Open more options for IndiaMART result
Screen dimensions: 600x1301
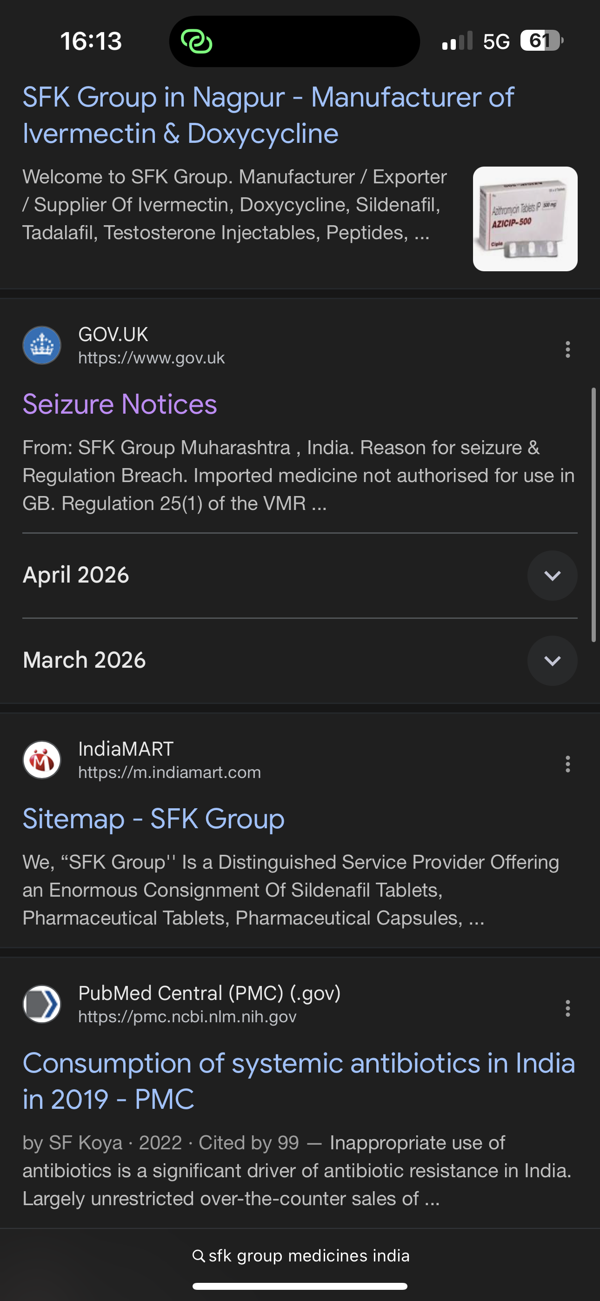coord(568,764)
